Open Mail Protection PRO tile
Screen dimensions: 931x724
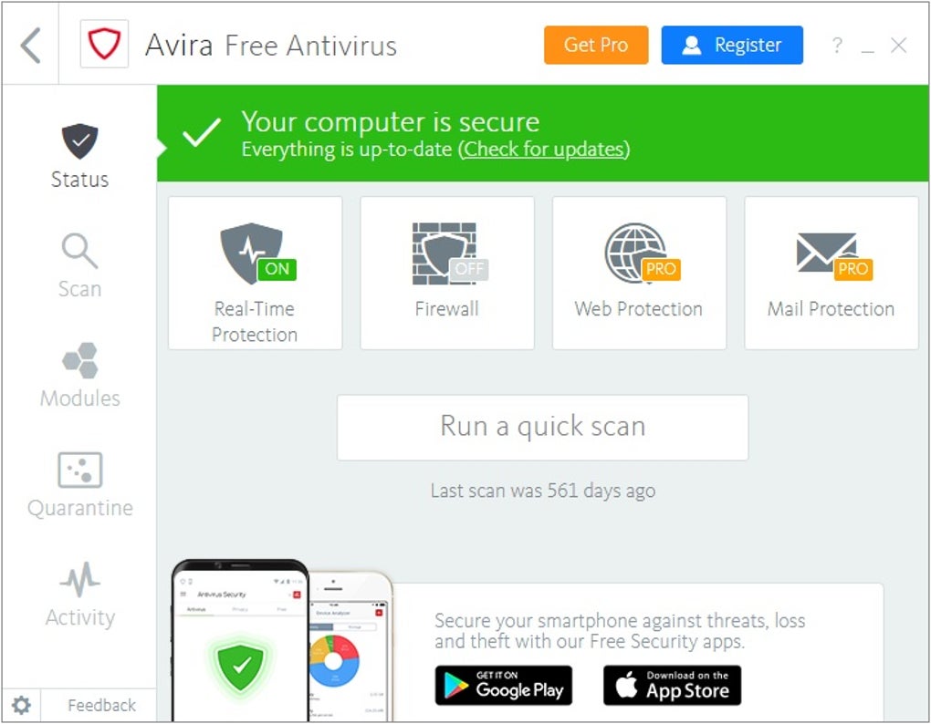click(x=832, y=273)
